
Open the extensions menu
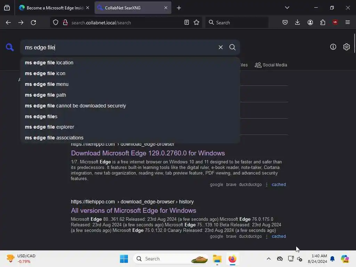tap(323, 22)
